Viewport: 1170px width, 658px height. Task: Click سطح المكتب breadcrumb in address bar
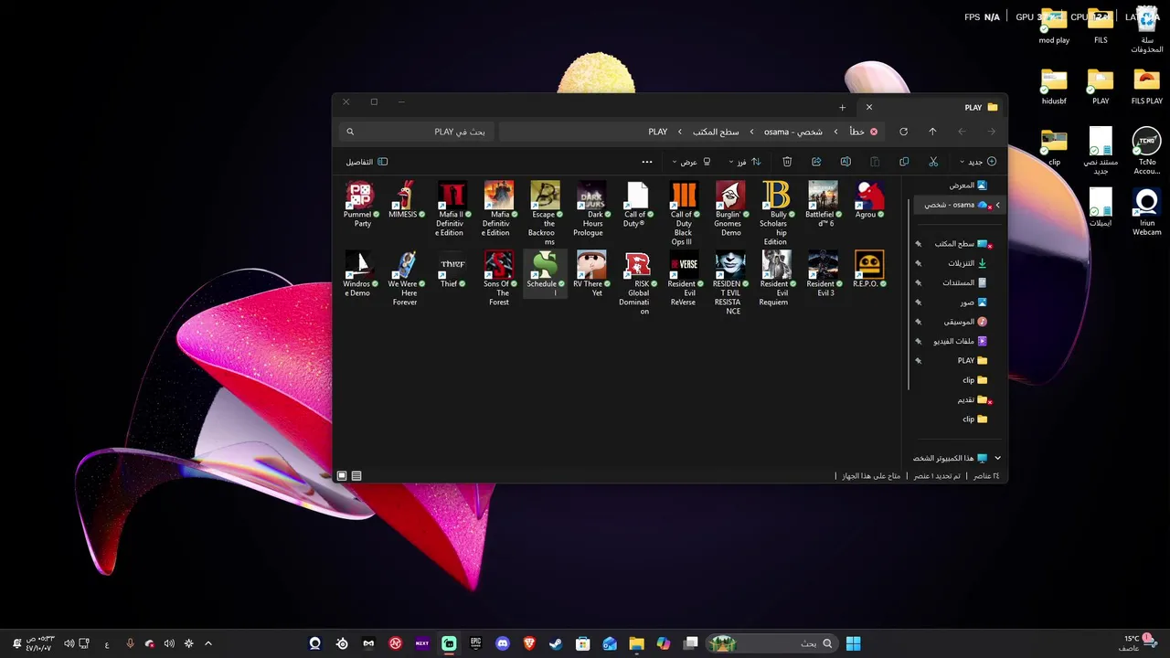pyautogui.click(x=716, y=132)
